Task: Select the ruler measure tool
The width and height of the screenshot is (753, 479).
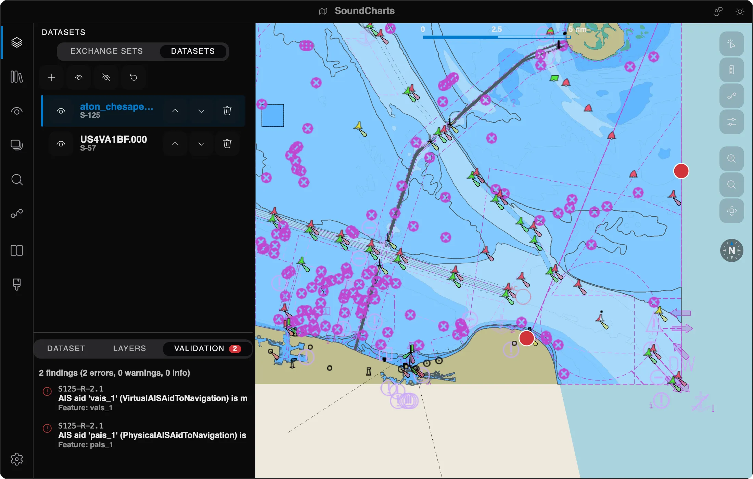Action: [731, 70]
